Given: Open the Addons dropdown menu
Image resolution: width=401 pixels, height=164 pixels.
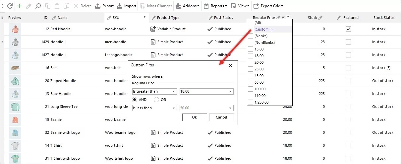Looking at the screenshot, I should [188, 6].
